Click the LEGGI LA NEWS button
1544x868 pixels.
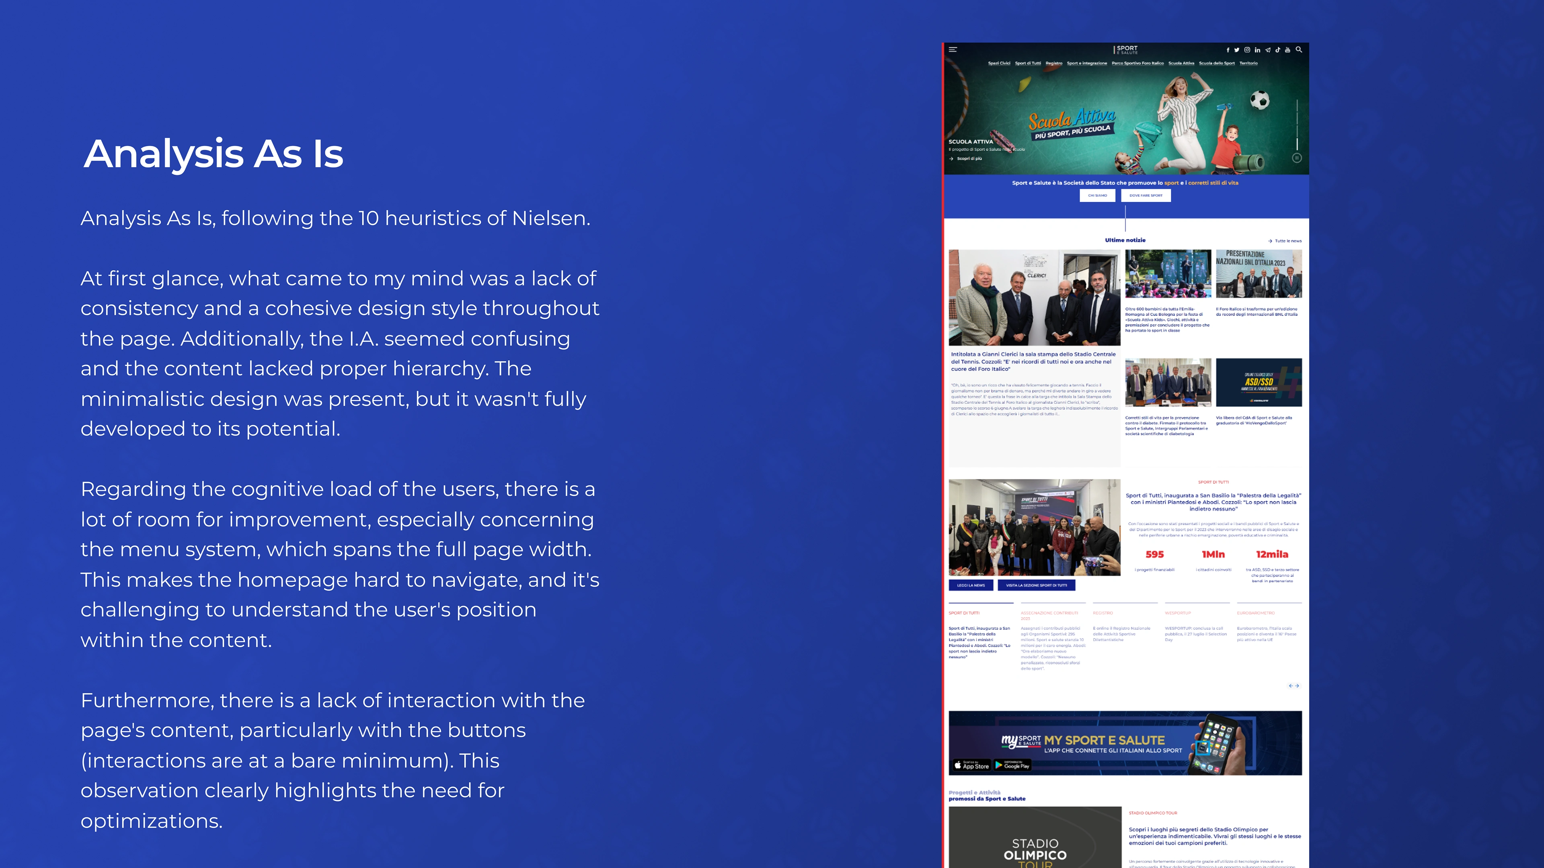tap(970, 585)
